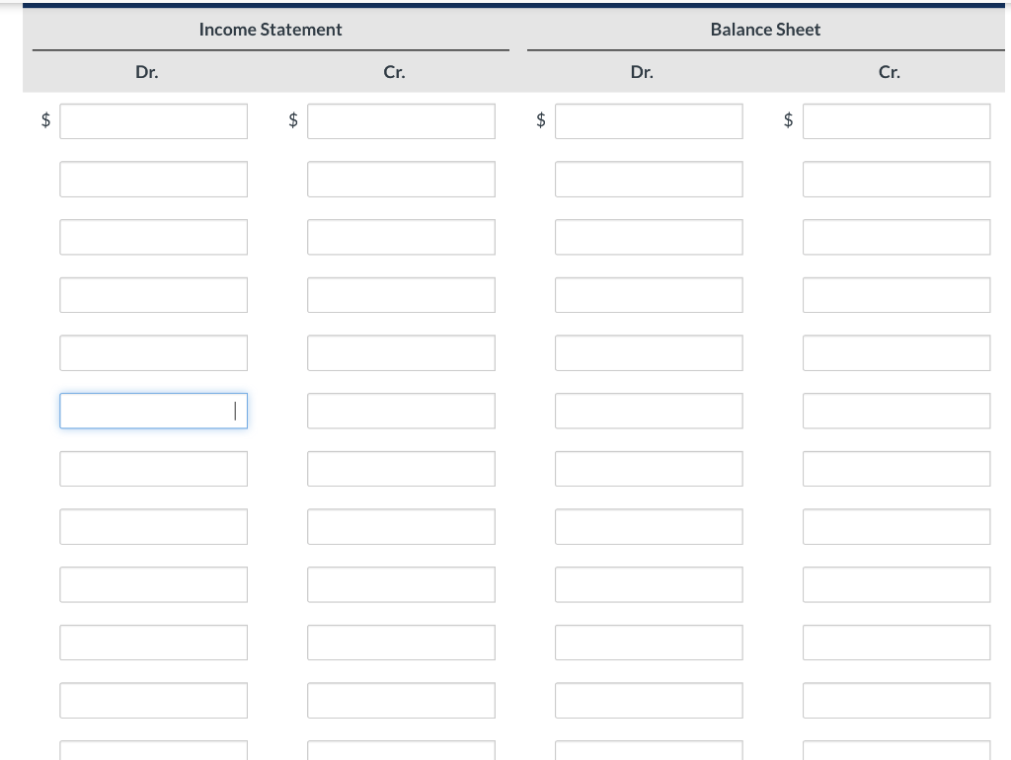This screenshot has width=1011, height=760.
Task: Select eighth-row Balance Sheet Dr. input field
Action: (x=649, y=527)
